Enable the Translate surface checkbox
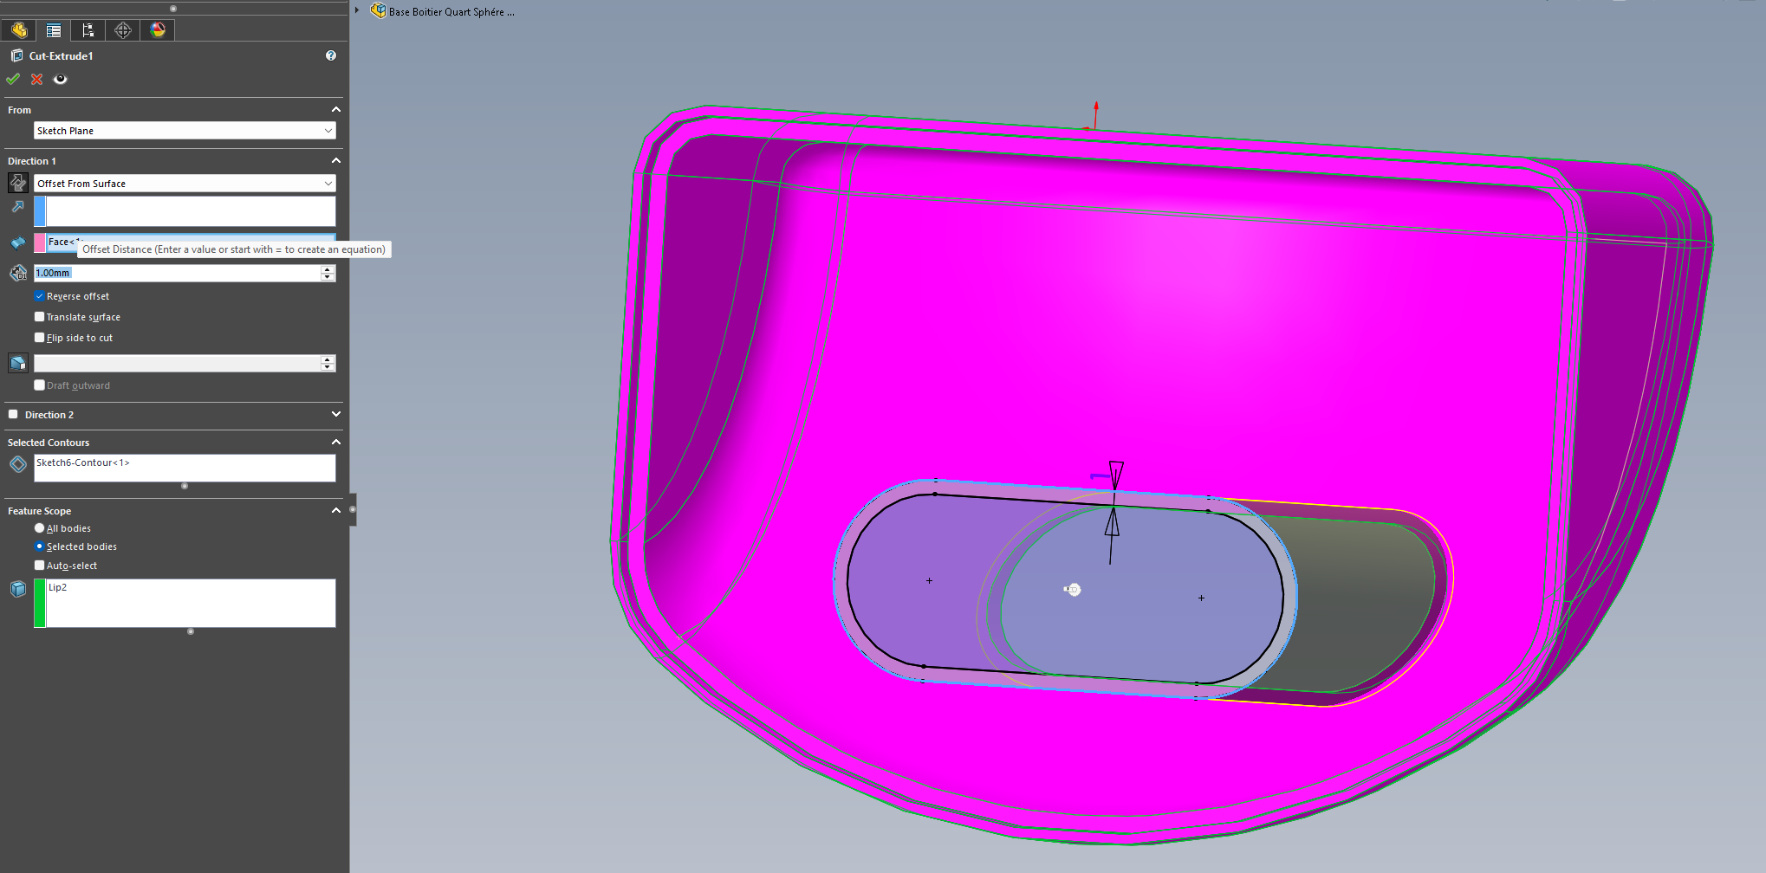1766x873 pixels. (39, 317)
